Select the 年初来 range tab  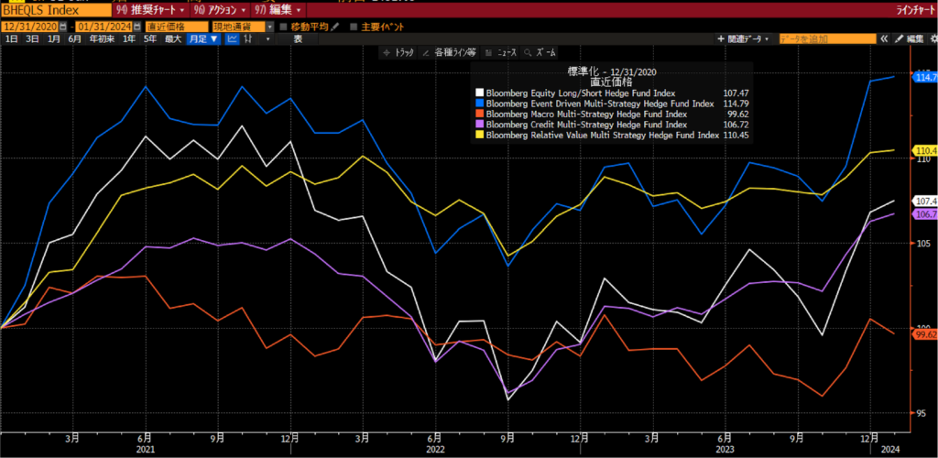pyautogui.click(x=101, y=38)
